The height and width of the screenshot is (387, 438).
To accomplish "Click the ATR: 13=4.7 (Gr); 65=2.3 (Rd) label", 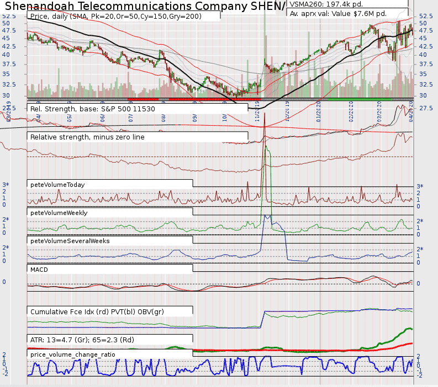I will (x=82, y=340).
